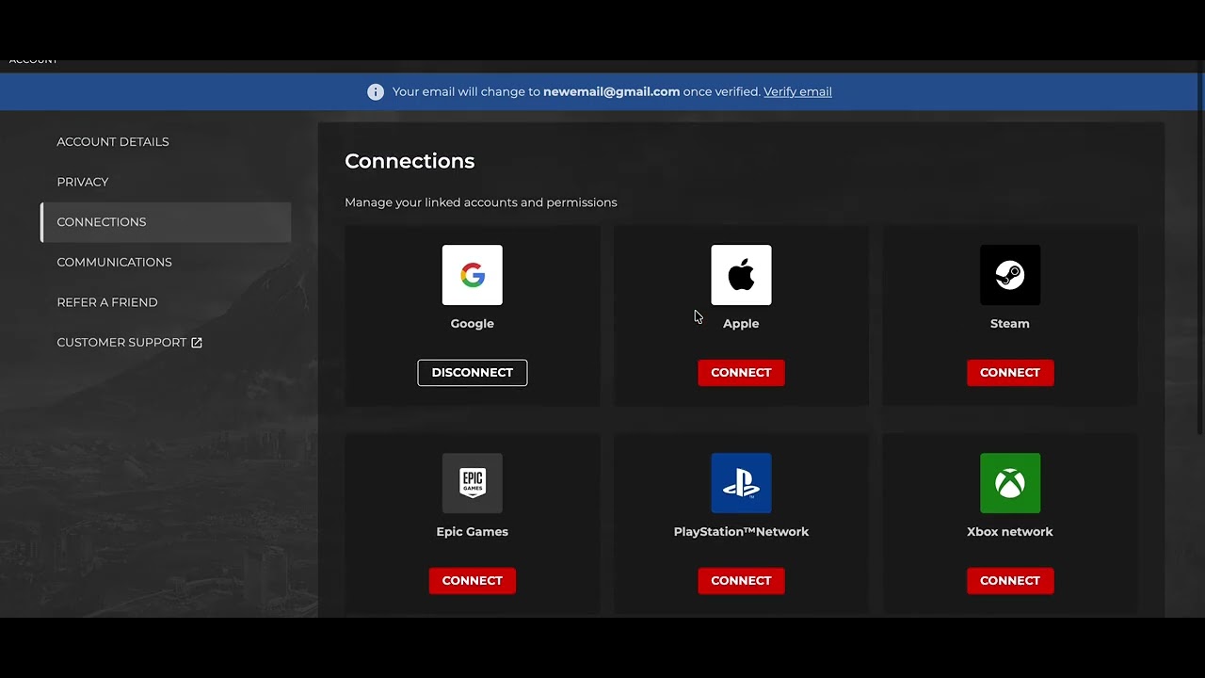Select the Connections sidebar item

[166, 222]
